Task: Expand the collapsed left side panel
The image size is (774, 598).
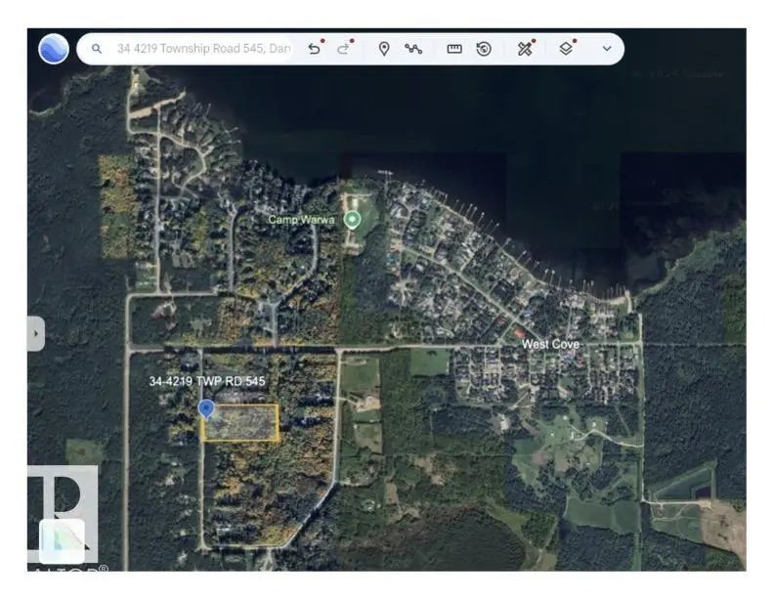Action: 36,333
